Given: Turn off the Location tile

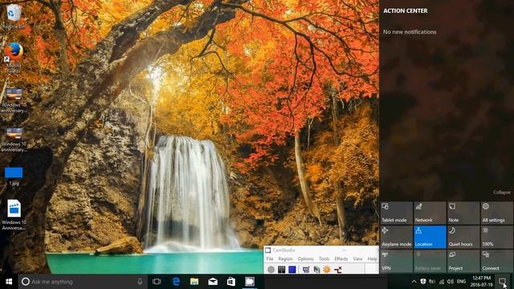Looking at the screenshot, I should tap(430, 237).
